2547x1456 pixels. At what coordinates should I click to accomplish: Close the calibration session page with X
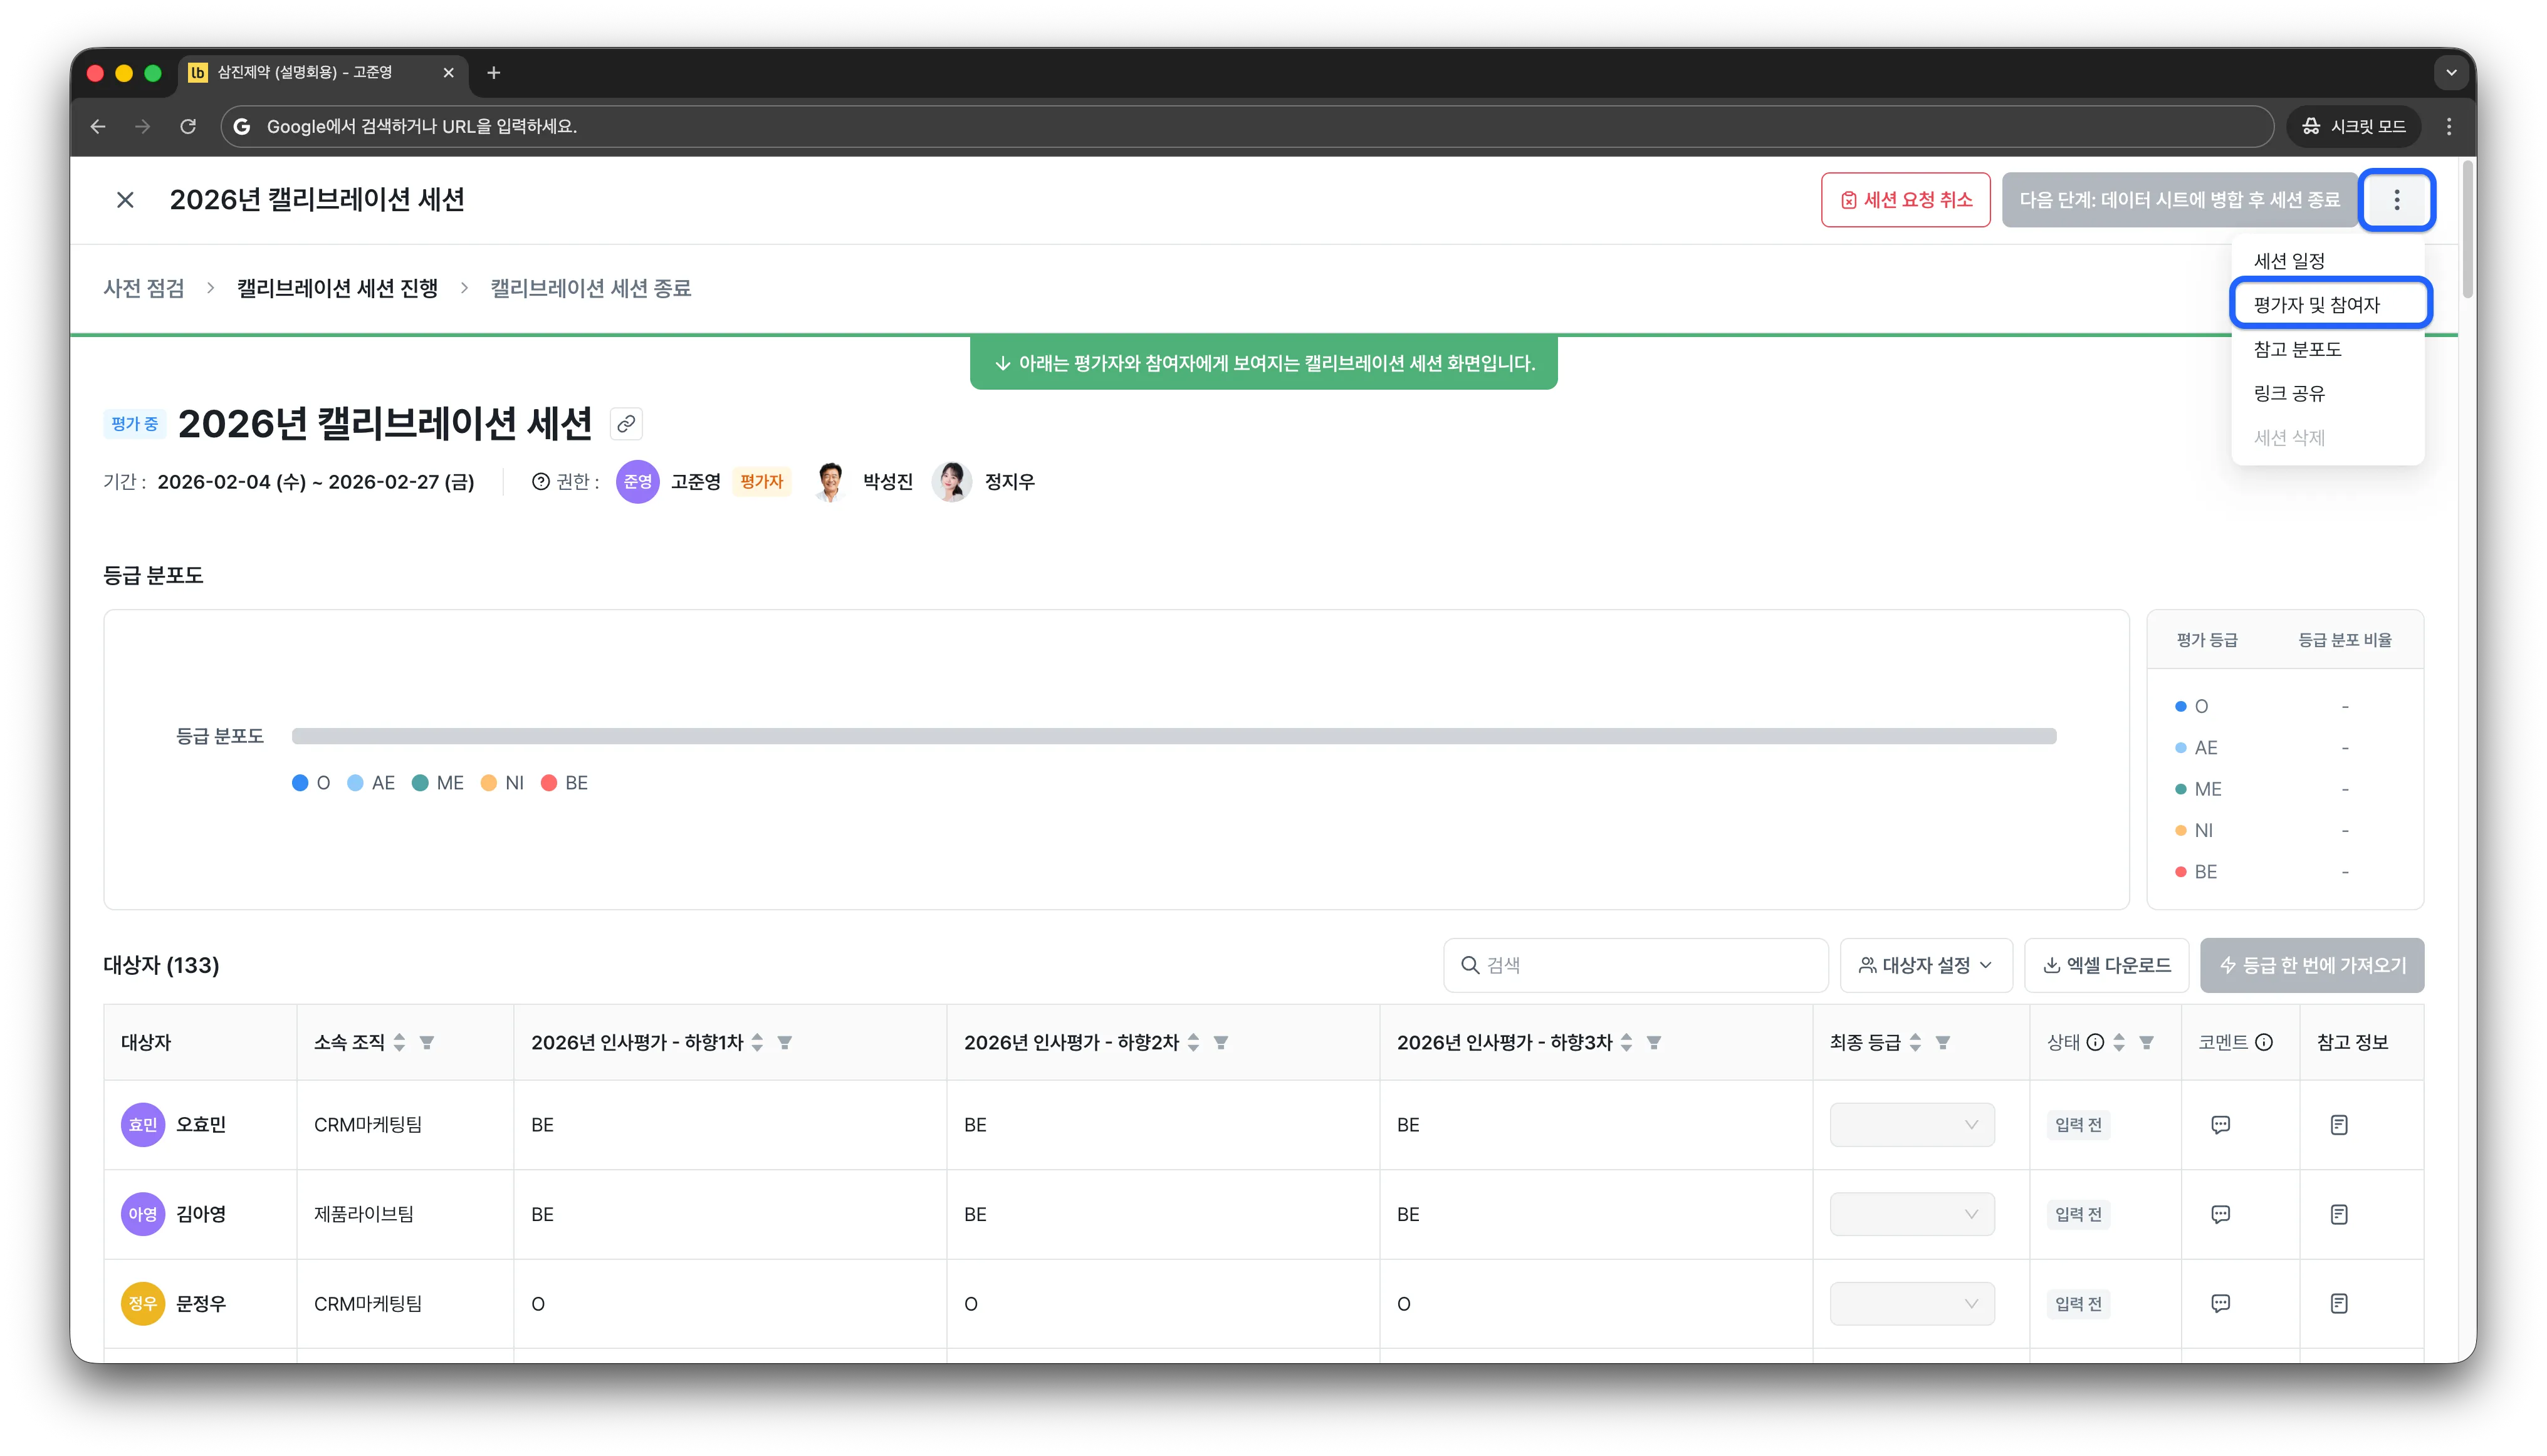click(x=125, y=200)
